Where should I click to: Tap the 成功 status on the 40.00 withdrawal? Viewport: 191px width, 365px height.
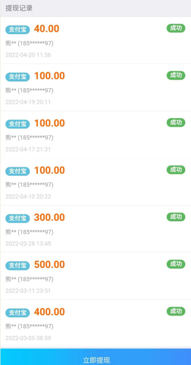coord(176,29)
